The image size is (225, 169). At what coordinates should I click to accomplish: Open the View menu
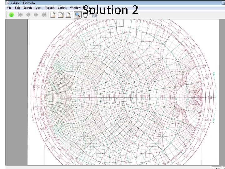pos(38,8)
